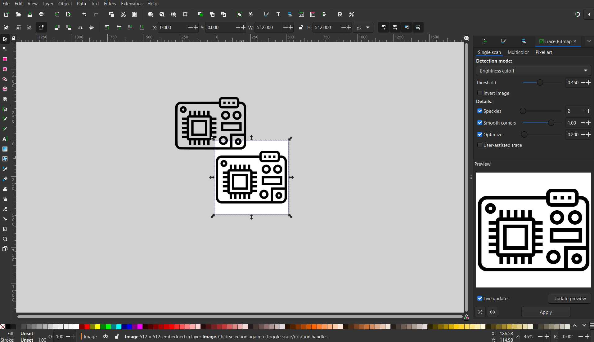Enable User-assisted trace checkbox

[480, 145]
